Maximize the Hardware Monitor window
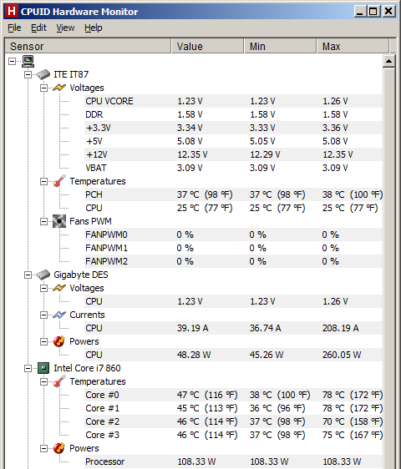The width and height of the screenshot is (401, 469). (373, 12)
